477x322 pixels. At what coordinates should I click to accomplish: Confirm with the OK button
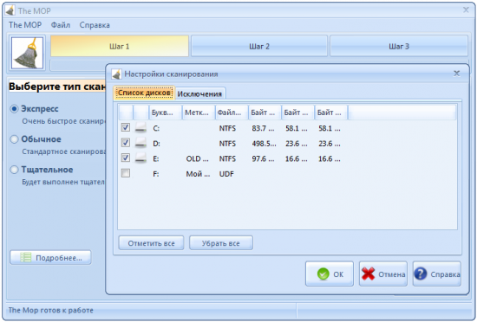pos(330,274)
